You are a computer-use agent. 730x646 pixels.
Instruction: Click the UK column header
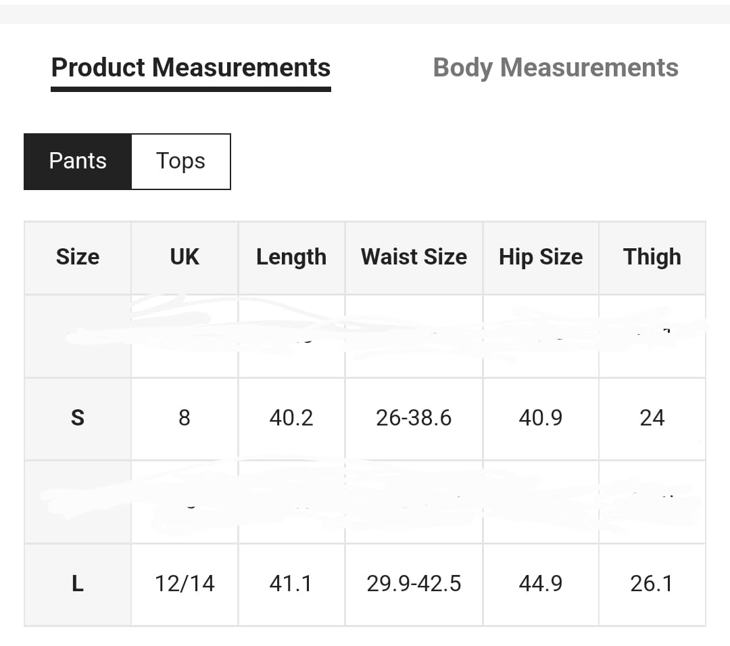click(185, 257)
